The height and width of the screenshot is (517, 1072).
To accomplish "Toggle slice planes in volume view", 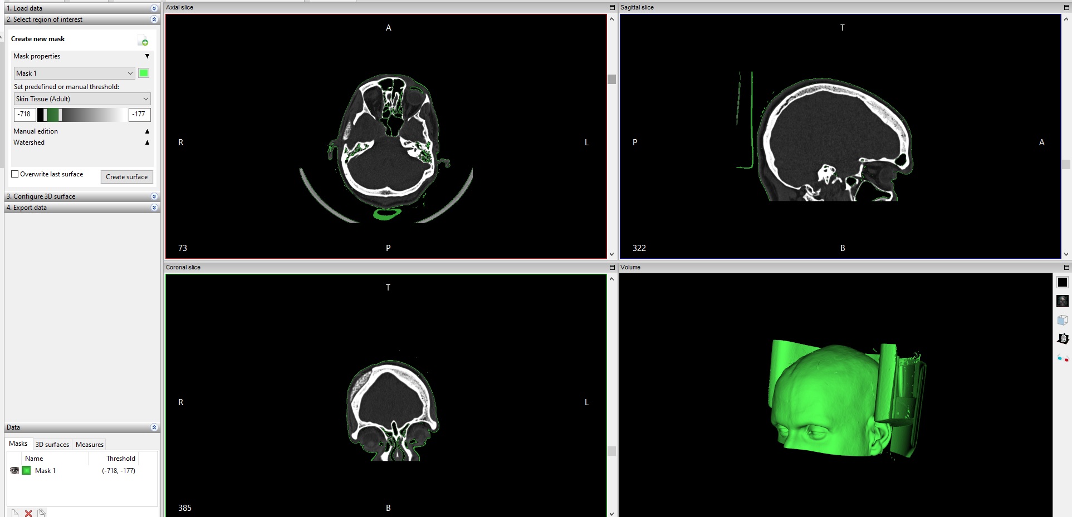I will [x=1062, y=339].
